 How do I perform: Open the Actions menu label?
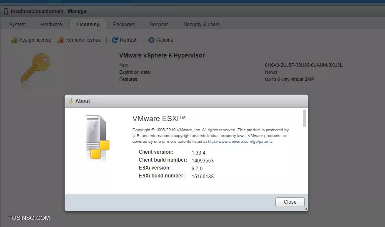165,40
